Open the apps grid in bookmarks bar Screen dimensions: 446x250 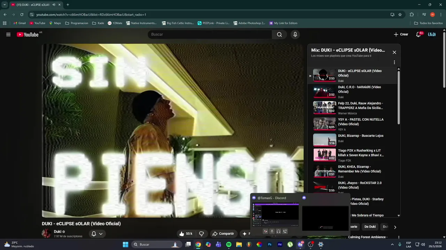coord(5,23)
